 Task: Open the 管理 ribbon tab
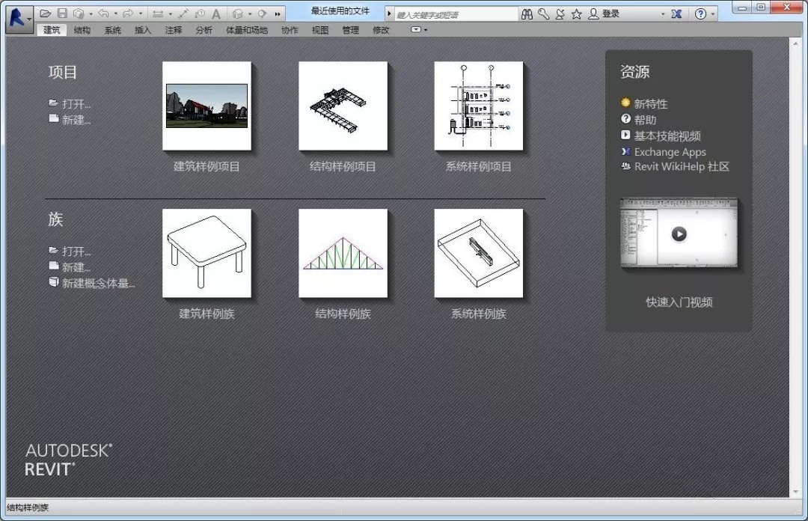click(350, 31)
